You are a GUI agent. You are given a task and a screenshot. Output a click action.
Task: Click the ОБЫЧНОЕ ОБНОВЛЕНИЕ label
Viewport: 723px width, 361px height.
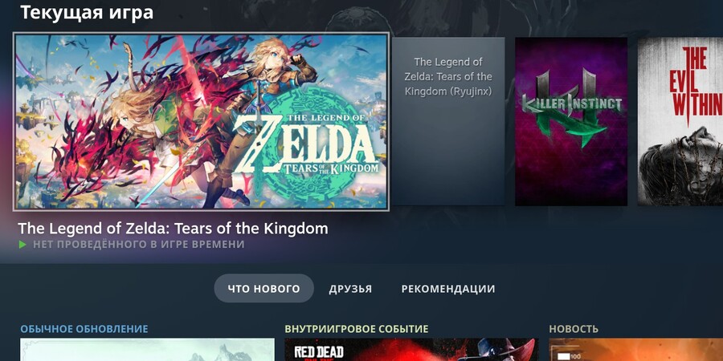(84, 329)
